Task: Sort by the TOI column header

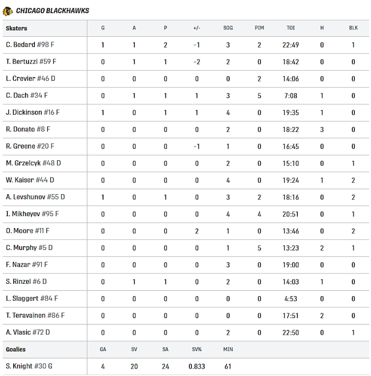Action: [x=291, y=28]
